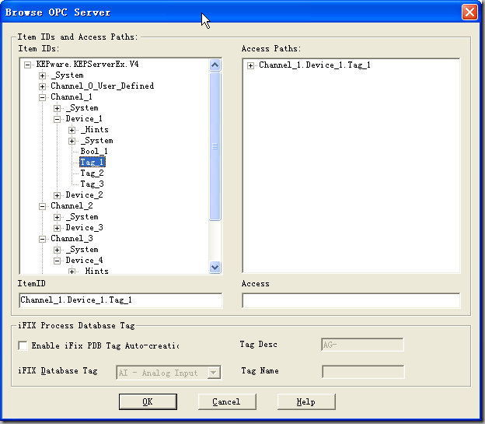Collapse the Channel_1 node
Image resolution: width=485 pixels, height=424 pixels.
pyautogui.click(x=43, y=97)
